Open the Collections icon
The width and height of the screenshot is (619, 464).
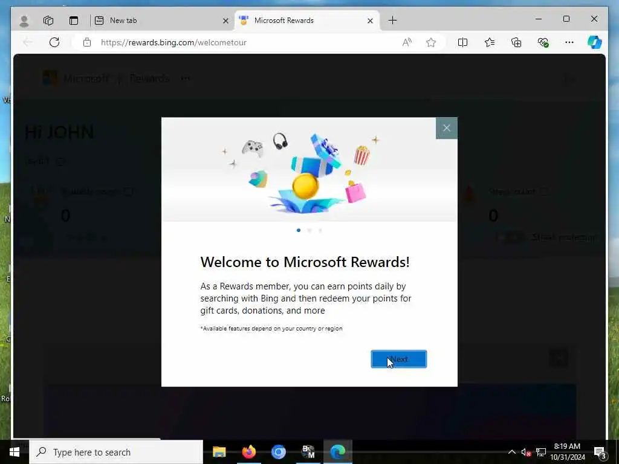point(516,42)
